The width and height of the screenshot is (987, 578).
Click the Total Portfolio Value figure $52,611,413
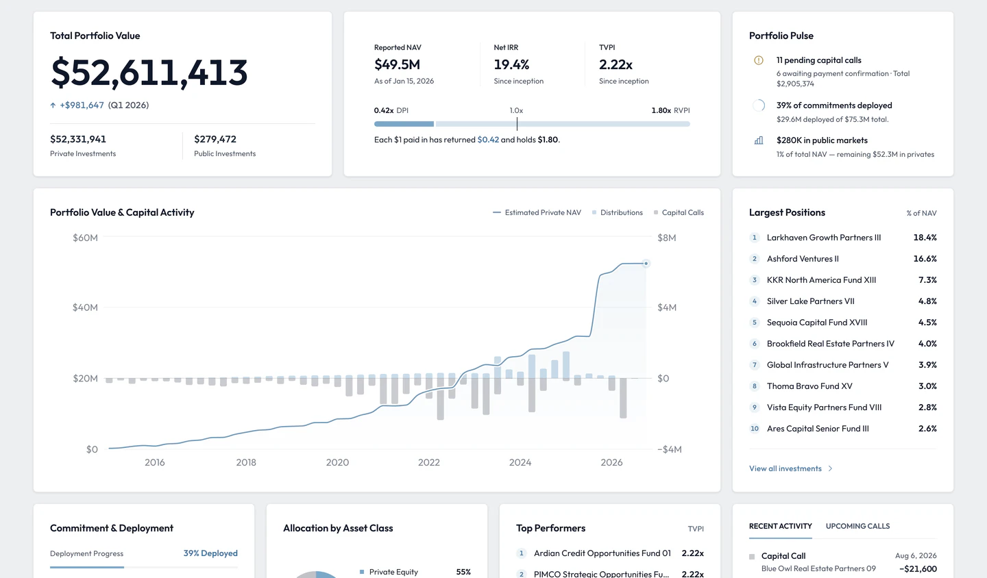[x=149, y=73]
